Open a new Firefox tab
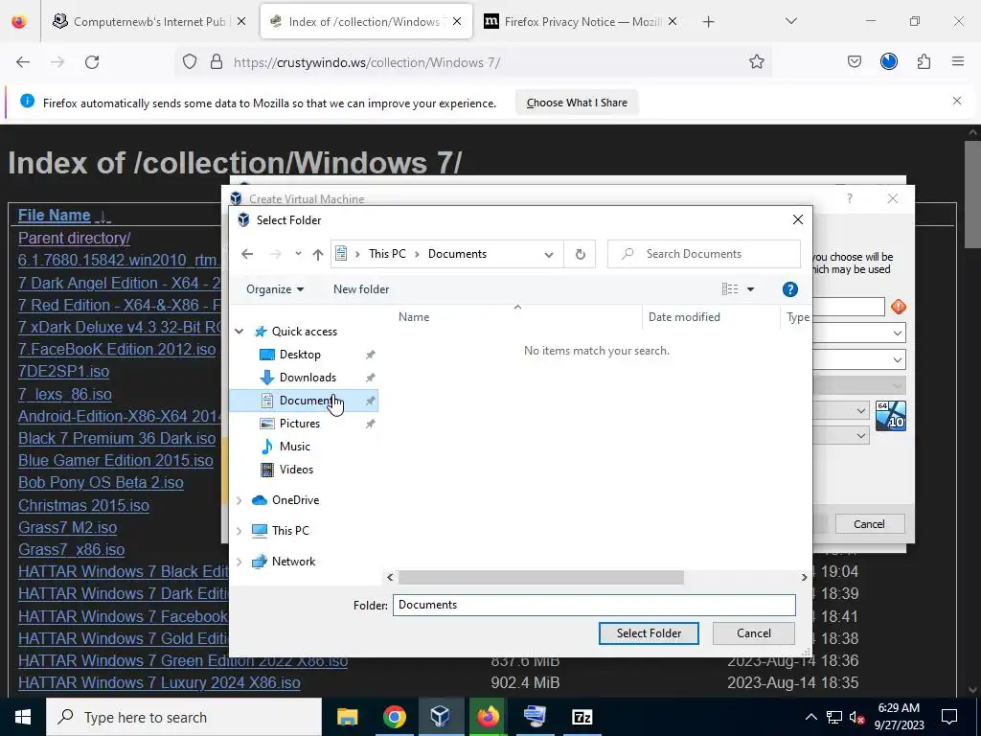 click(x=708, y=22)
